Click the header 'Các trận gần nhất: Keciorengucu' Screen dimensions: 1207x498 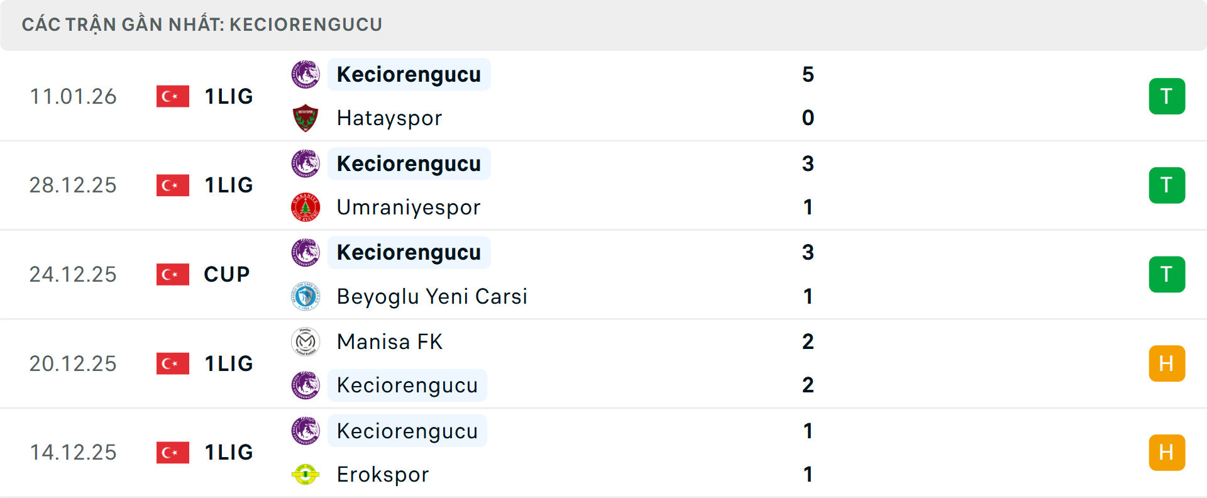(202, 25)
